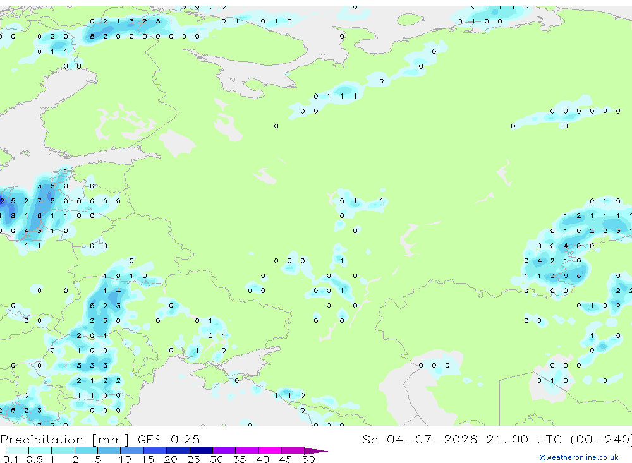Select the 35–40 mm legend swatch

pos(247,450)
